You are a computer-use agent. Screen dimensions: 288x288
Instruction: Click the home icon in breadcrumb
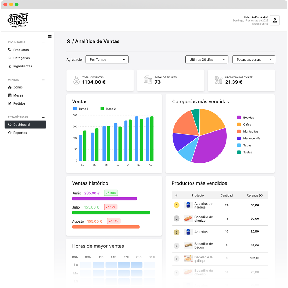pyautogui.click(x=69, y=41)
